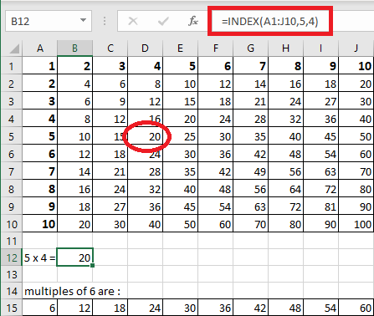374x316 pixels.
Task: Click cell G3 containing 21
Action: coord(251,101)
